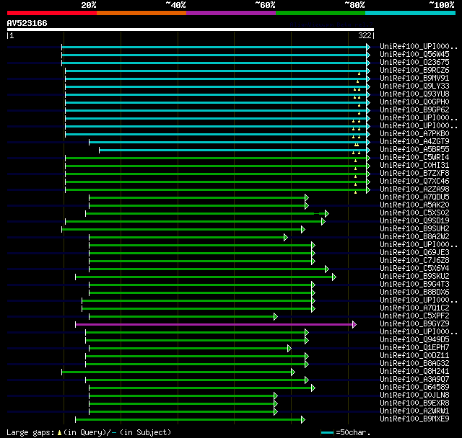Click the green arrowhead ending the Q1EPH7 alignment
This screenshot has width=462, height=438.
289,349
